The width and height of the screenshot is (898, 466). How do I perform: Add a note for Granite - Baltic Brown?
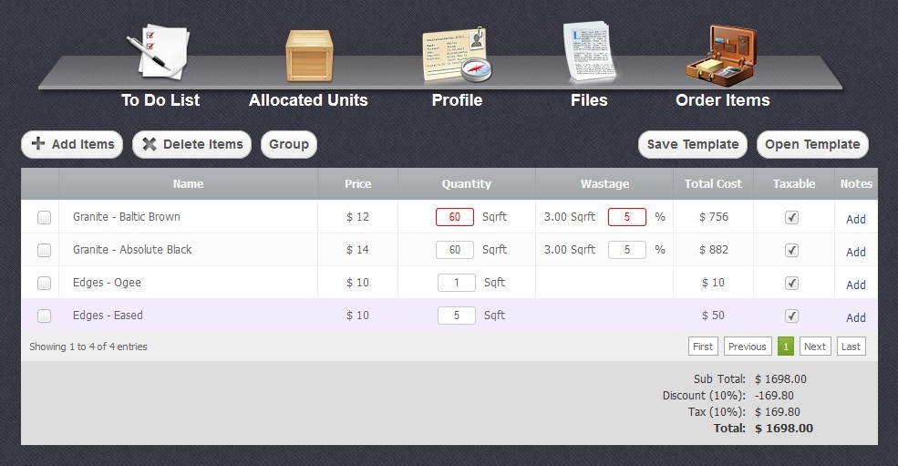tap(855, 219)
